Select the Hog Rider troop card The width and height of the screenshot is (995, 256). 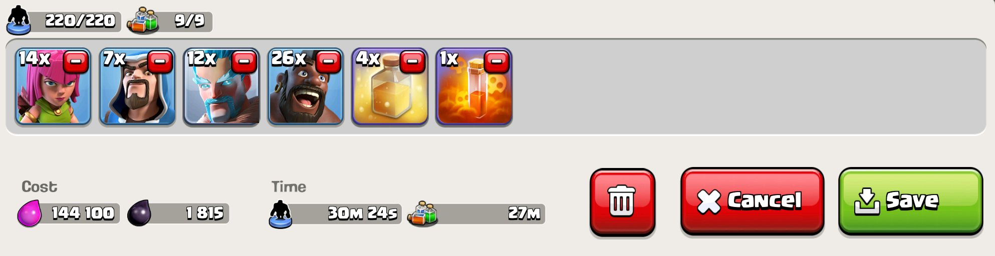click(306, 86)
